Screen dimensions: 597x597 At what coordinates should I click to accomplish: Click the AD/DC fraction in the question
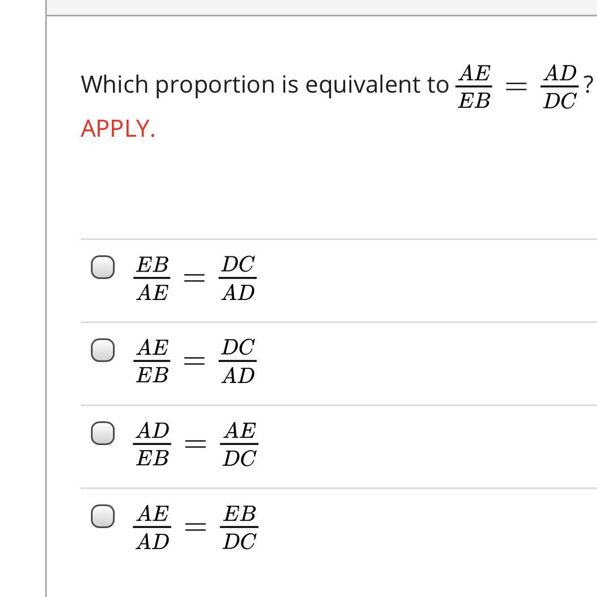tap(560, 87)
